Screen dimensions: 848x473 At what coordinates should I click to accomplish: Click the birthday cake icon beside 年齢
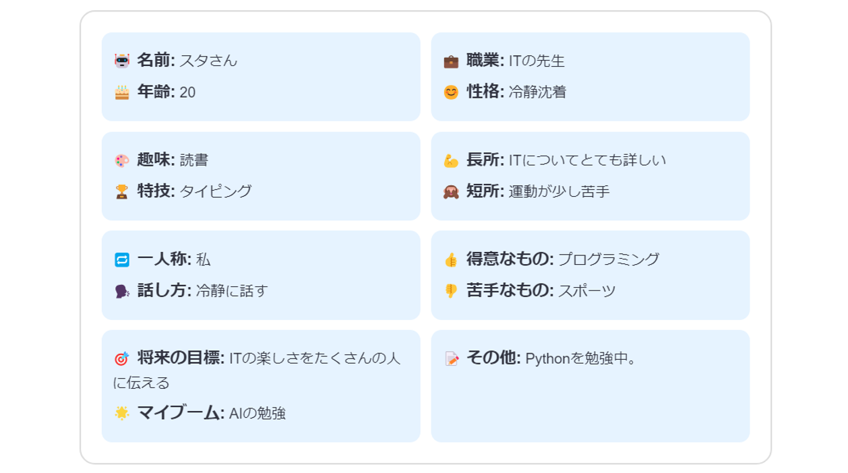tap(122, 92)
